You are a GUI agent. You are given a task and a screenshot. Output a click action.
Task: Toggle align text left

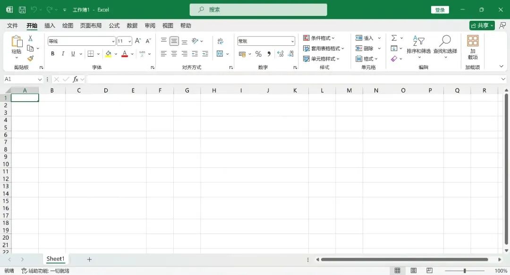coord(163,54)
